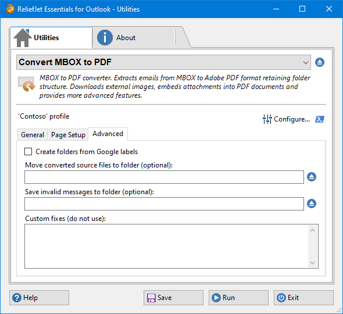Click the sliders icon beside Configure

tap(267, 119)
